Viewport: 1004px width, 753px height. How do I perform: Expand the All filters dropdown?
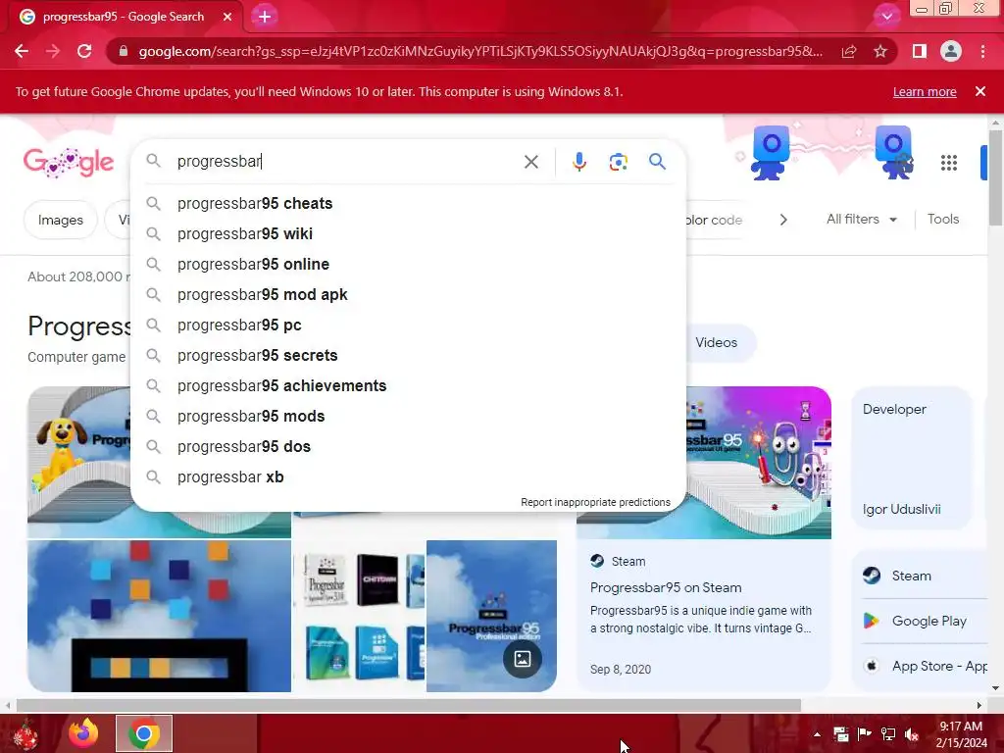tap(861, 219)
